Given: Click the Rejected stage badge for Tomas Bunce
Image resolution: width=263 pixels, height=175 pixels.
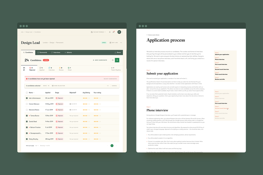Looking at the screenshot, I should coord(59,116).
